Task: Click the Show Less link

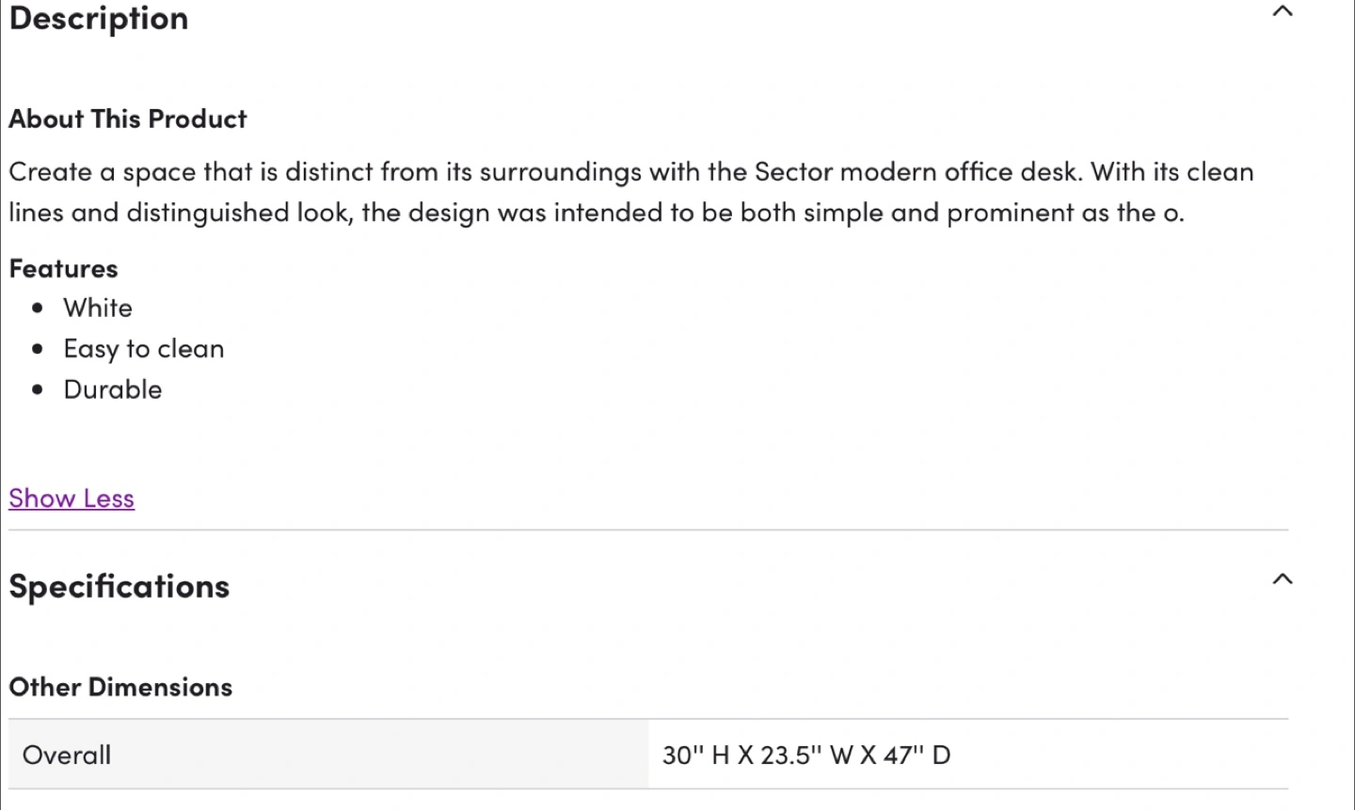Action: tap(72, 499)
